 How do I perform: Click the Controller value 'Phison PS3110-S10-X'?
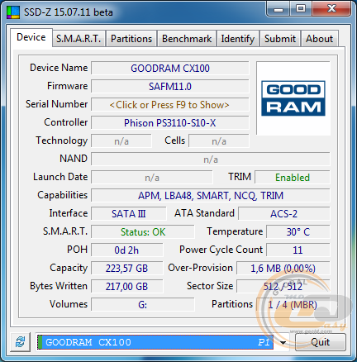coord(170,123)
